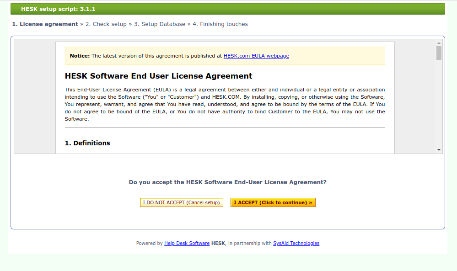Visit the SysAid Technologies link
Image resolution: width=457 pixels, height=271 pixels.
(296, 243)
